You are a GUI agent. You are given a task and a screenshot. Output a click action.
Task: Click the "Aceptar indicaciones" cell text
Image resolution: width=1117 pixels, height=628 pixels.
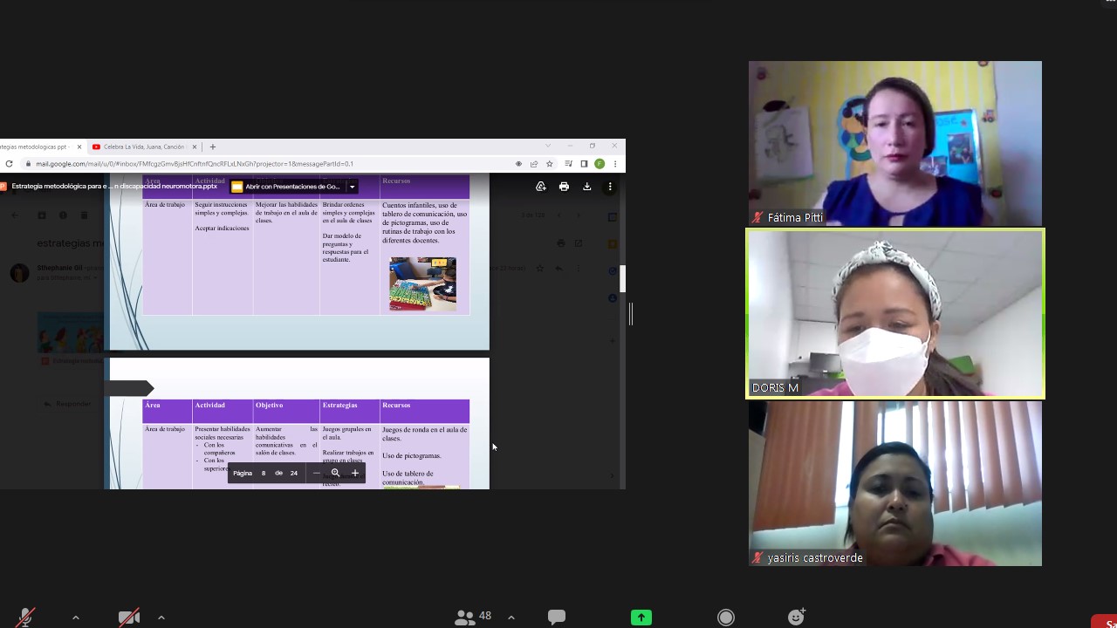point(222,229)
